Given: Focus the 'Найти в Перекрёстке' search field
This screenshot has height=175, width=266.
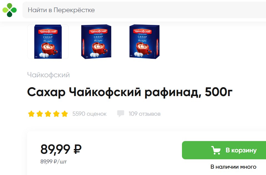Looking at the screenshot, I should 144,10.
